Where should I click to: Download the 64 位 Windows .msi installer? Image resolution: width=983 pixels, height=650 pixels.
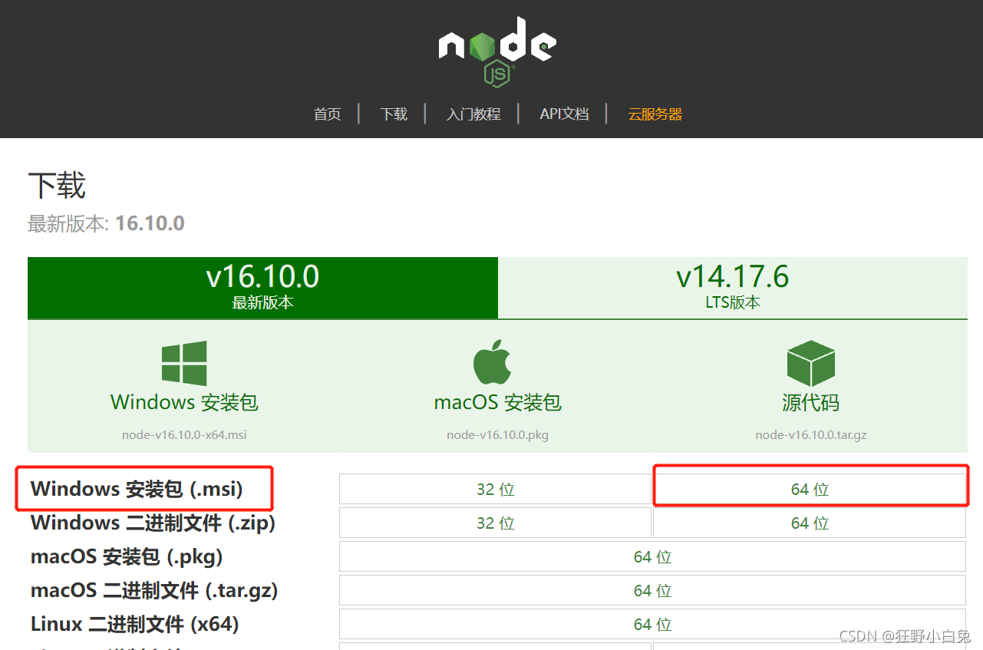tap(810, 489)
